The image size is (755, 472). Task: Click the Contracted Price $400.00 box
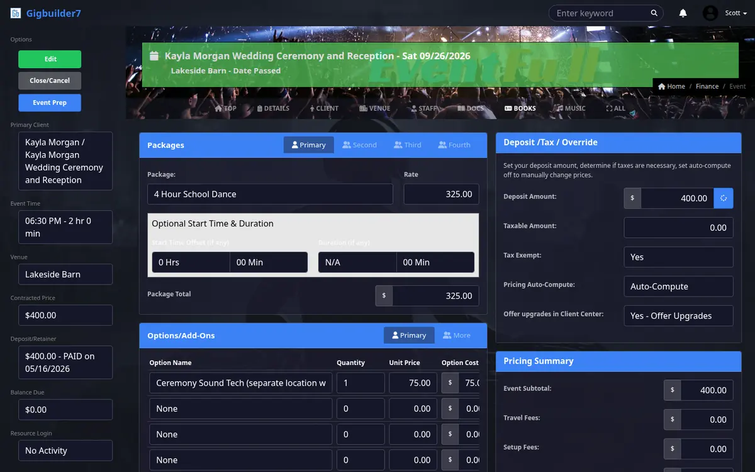click(x=65, y=315)
